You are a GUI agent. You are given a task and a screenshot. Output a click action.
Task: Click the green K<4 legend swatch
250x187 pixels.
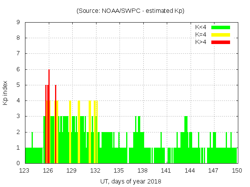(221, 27)
